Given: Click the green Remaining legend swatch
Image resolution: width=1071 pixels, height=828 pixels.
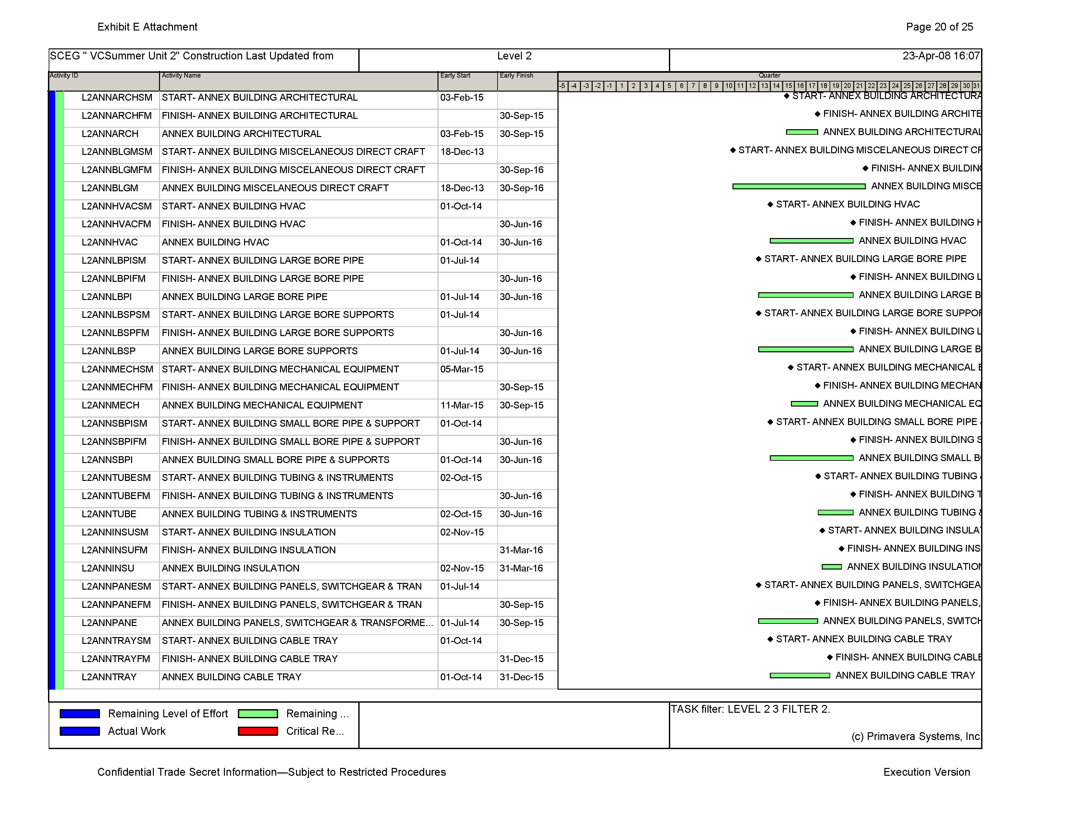Looking at the screenshot, I should tap(258, 714).
